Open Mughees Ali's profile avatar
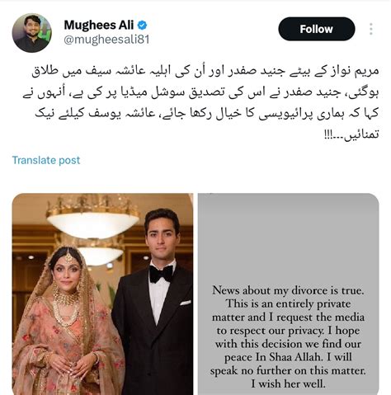This screenshot has width=391, height=395. click(32, 33)
